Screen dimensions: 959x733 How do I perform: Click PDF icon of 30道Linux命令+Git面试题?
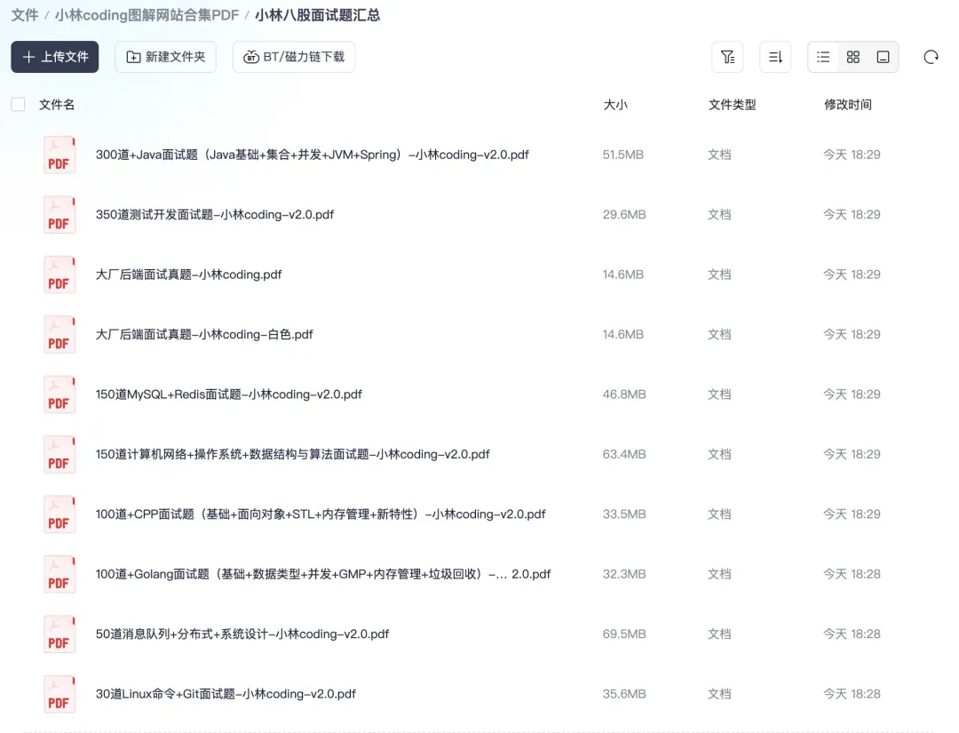59,694
